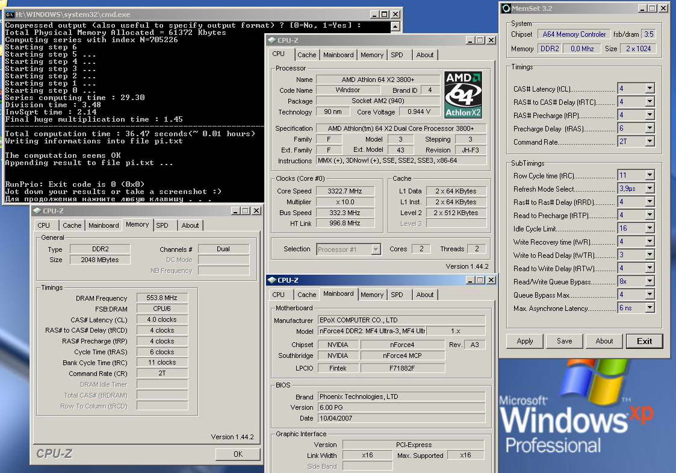Open the CAS# Latency (tCL) dropdown
676x473 pixels.
650,89
